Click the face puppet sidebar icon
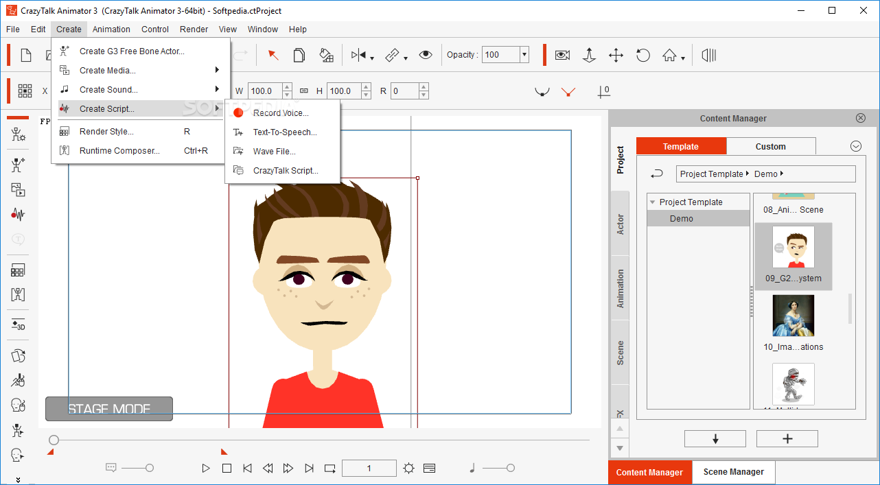This screenshot has height=485, width=880. 18,405
